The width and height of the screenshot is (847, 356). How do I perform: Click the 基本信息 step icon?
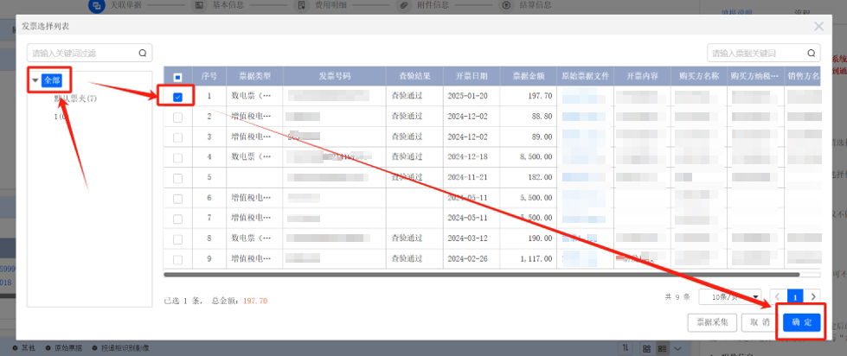pos(198,5)
